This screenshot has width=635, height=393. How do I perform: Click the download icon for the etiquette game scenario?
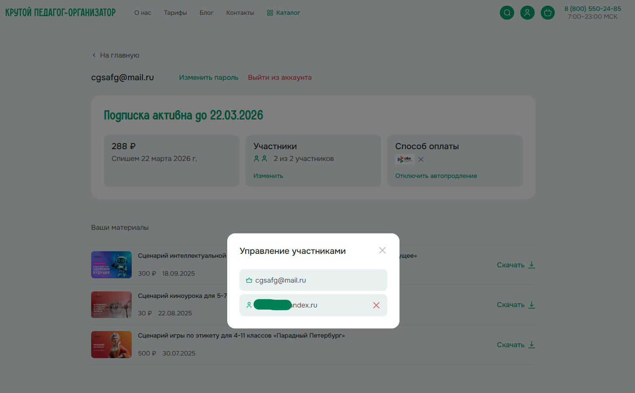point(532,345)
